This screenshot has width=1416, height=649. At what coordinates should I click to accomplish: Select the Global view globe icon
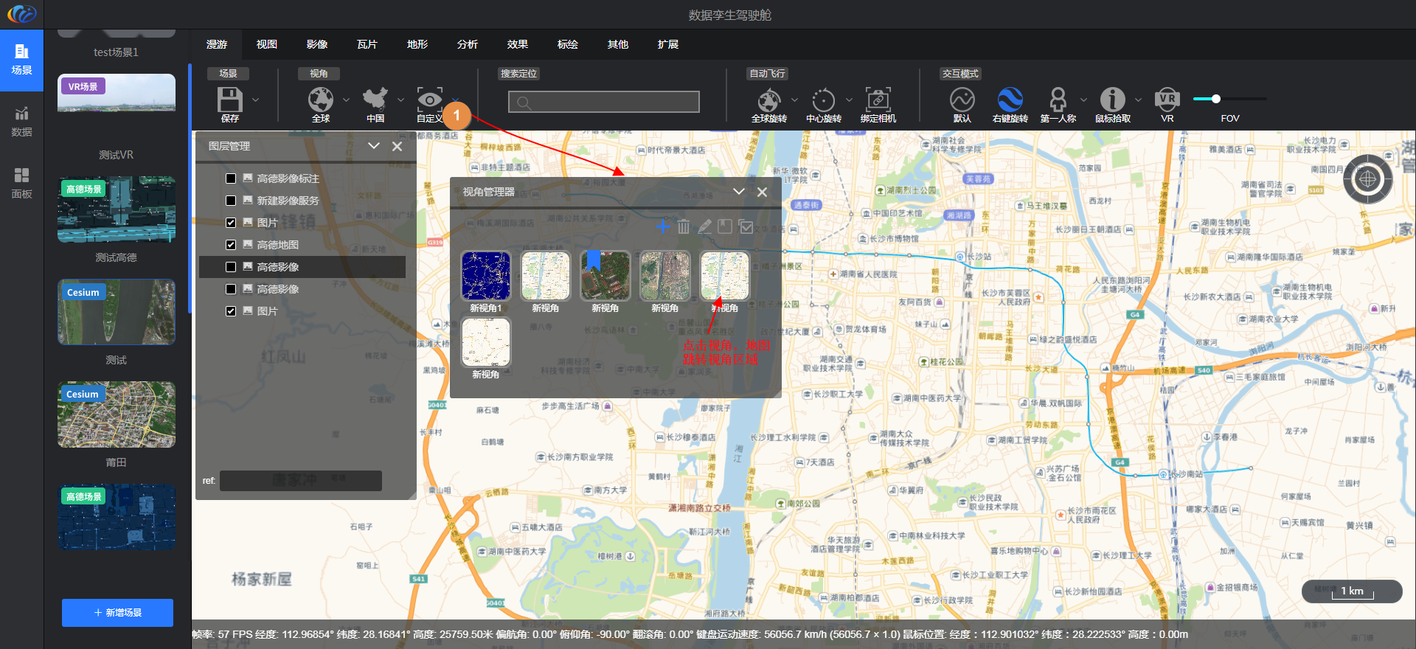coord(321,100)
